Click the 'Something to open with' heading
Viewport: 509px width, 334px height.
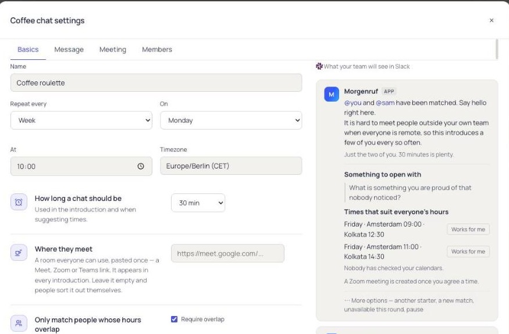[382, 174]
